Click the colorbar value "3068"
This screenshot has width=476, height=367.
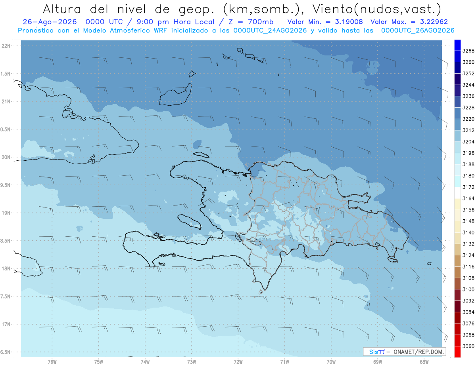coord(468,335)
